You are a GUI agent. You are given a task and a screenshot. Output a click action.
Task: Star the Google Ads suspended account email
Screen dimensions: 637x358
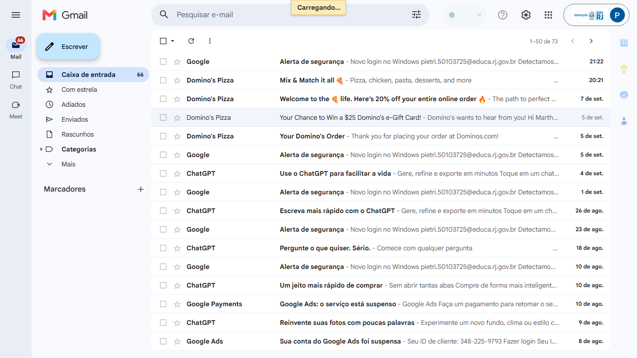coord(177,341)
